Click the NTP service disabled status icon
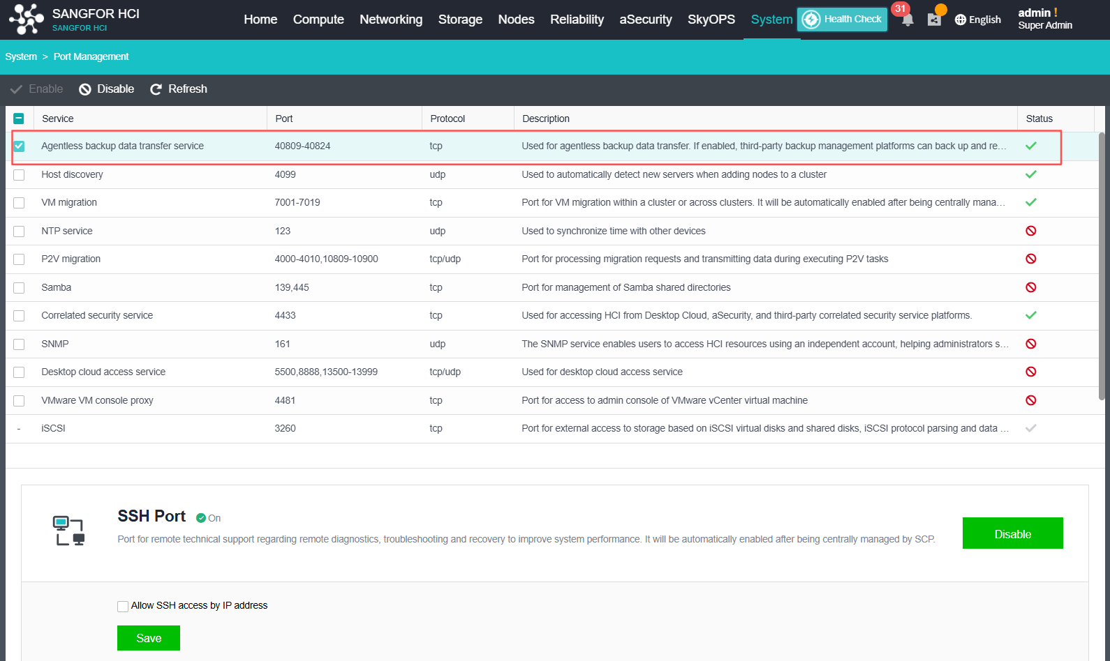Viewport: 1110px width, 661px height. (1030, 231)
